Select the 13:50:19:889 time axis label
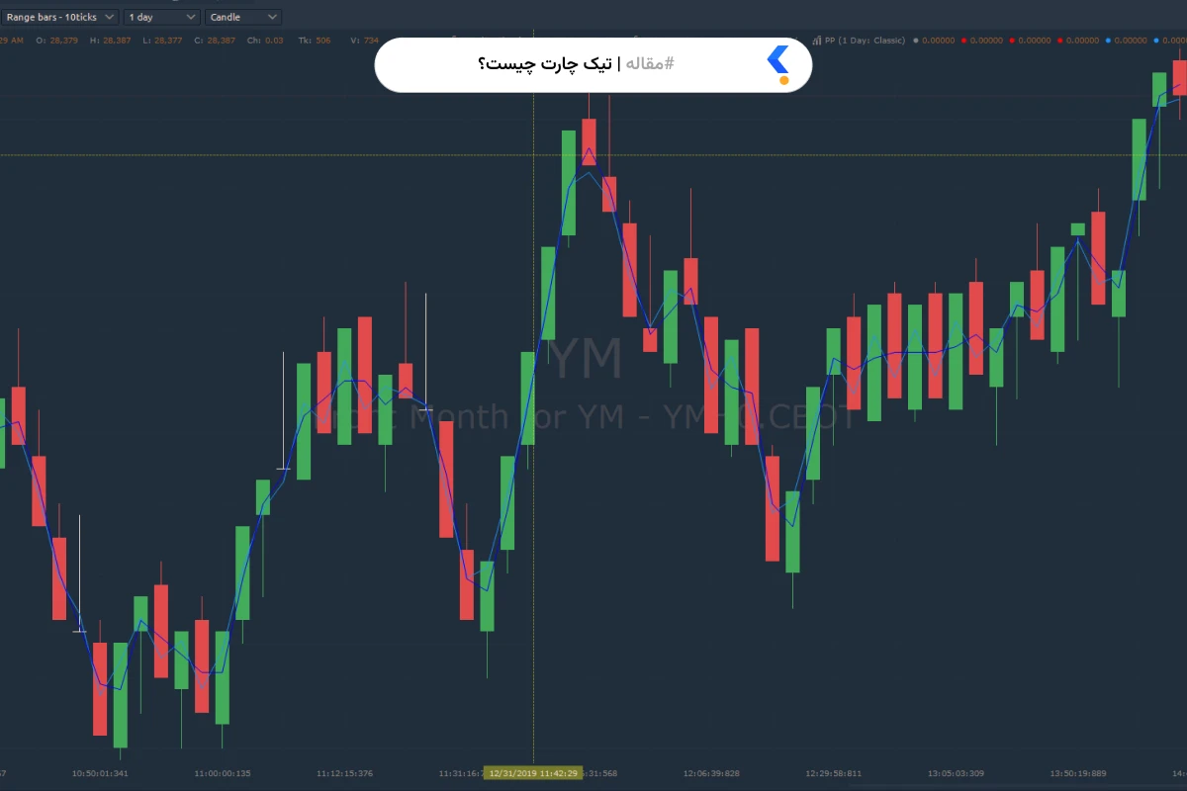 [1077, 773]
